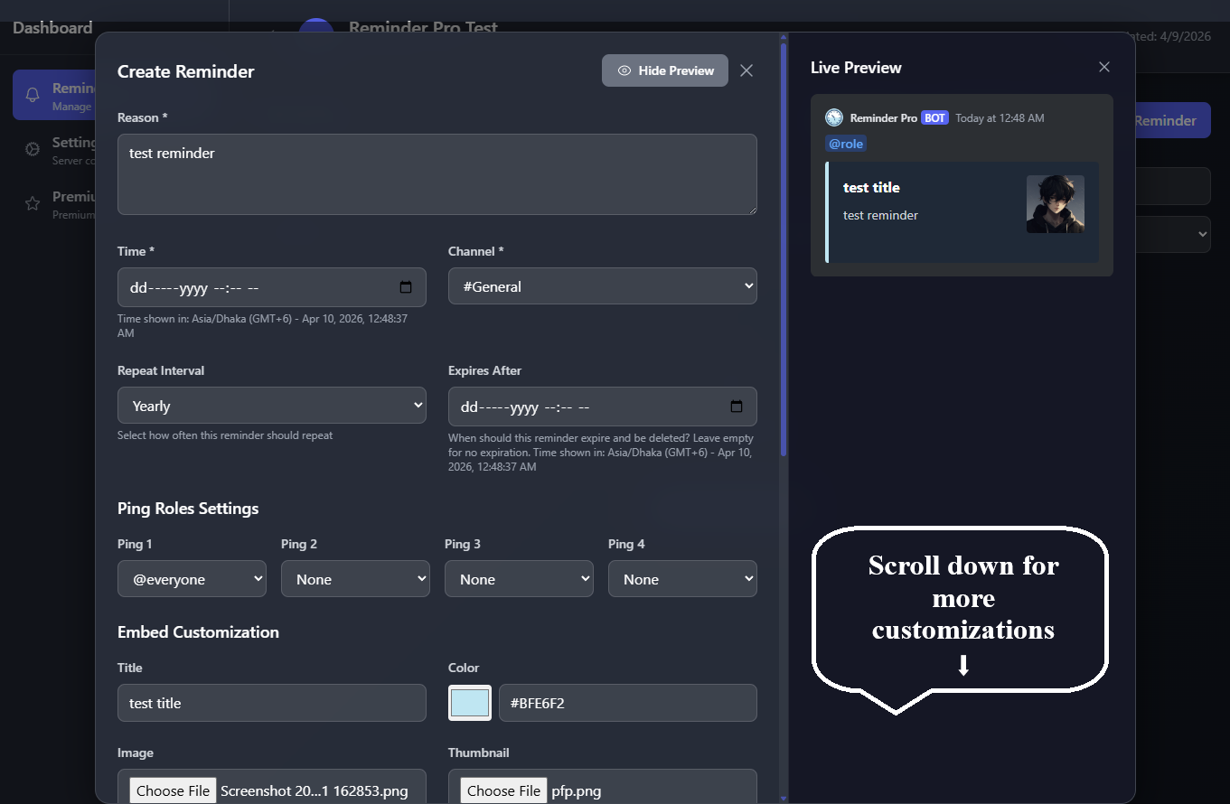This screenshot has height=804, width=1230.
Task: Open the Ping 3 dropdown
Action: point(519,579)
